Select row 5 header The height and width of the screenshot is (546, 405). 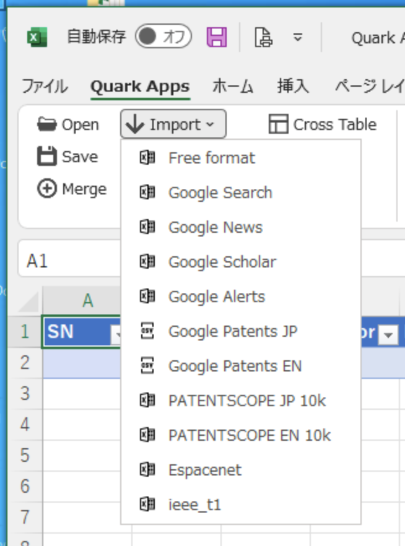click(24, 456)
